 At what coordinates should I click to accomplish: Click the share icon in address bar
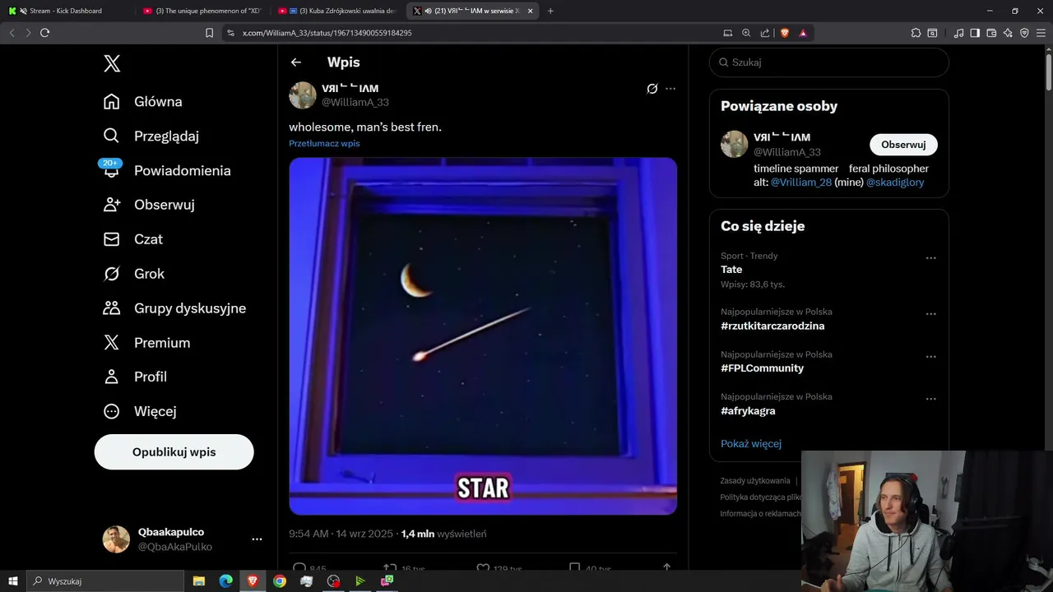pyautogui.click(x=765, y=33)
